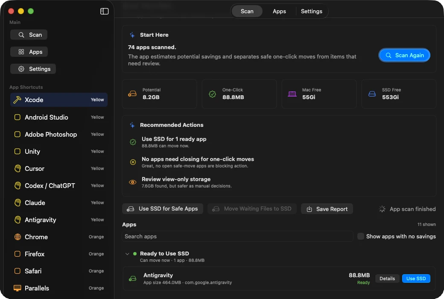The height and width of the screenshot is (299, 444).
Task: Click Use SSD for Safe Apps button
Action: pyautogui.click(x=163, y=209)
